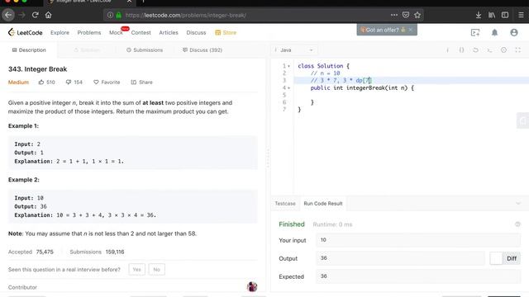The image size is (529, 297).
Task: Open the browser hamburger menu
Action: pos(521,15)
